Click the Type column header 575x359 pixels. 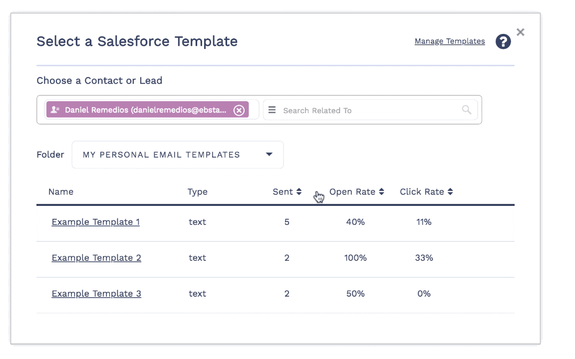point(197,192)
